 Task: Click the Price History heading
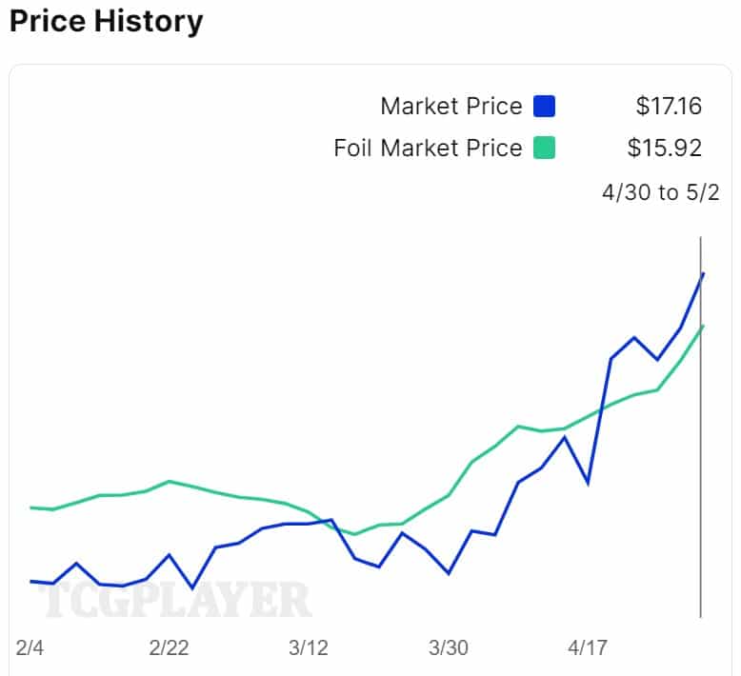tap(106, 21)
